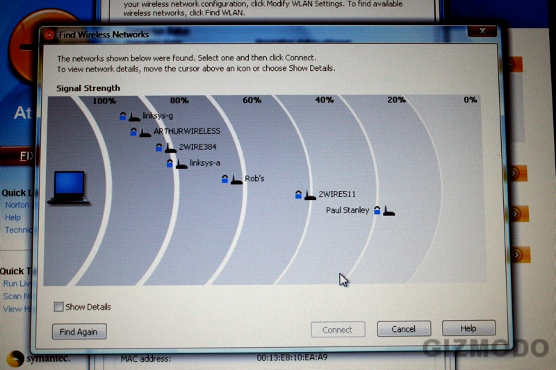Select the Rob's network antenna icon

[x=236, y=179]
